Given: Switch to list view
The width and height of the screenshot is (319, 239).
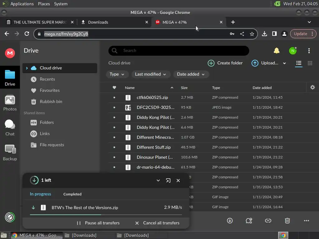Looking at the screenshot, I should point(299,63).
